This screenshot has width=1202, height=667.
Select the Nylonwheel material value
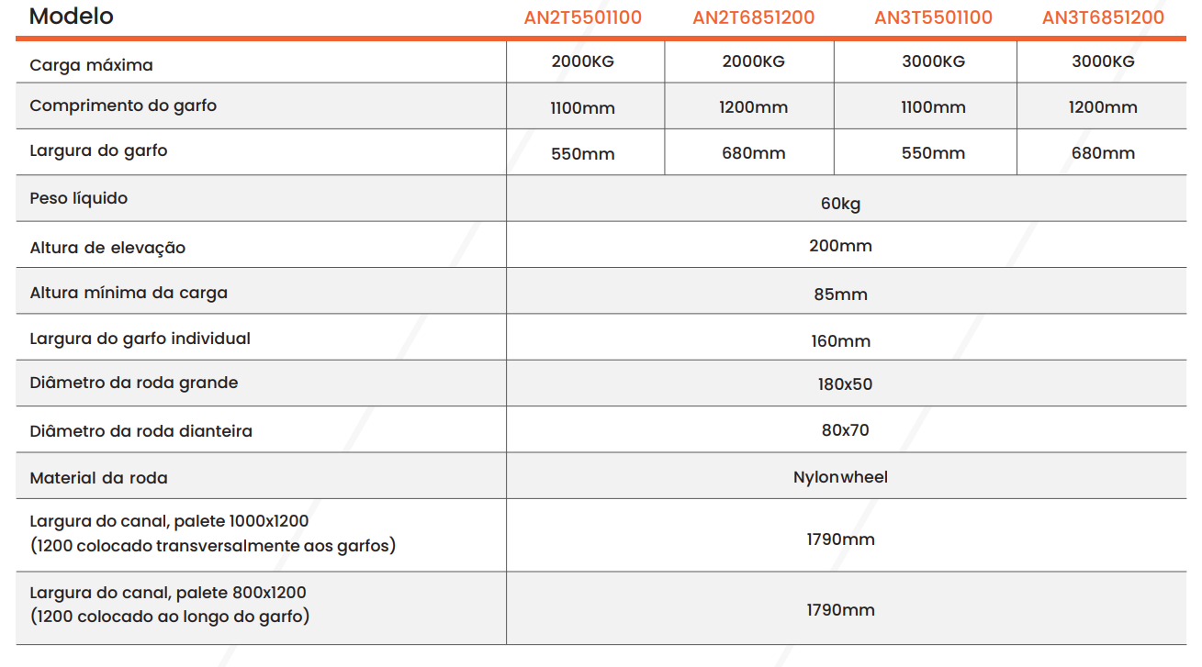tap(840, 477)
